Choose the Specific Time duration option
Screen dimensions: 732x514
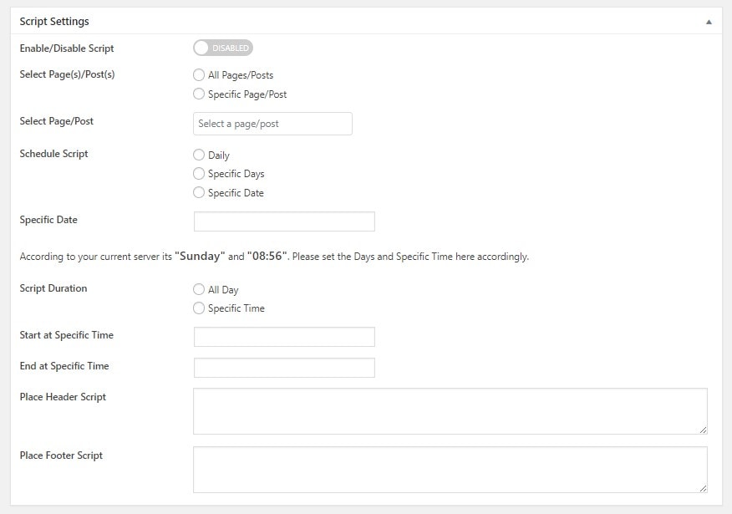coord(199,308)
